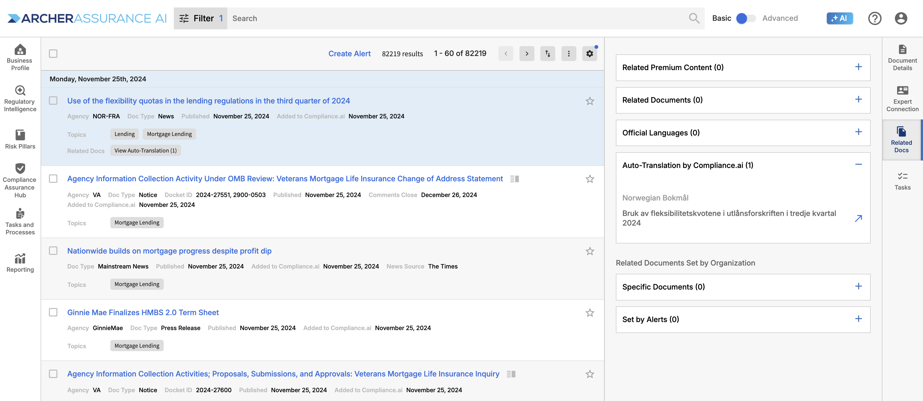Click Mortgage Lending tag on Ginnie Mae row
Viewport: 923px width, 401px height.
pos(137,346)
